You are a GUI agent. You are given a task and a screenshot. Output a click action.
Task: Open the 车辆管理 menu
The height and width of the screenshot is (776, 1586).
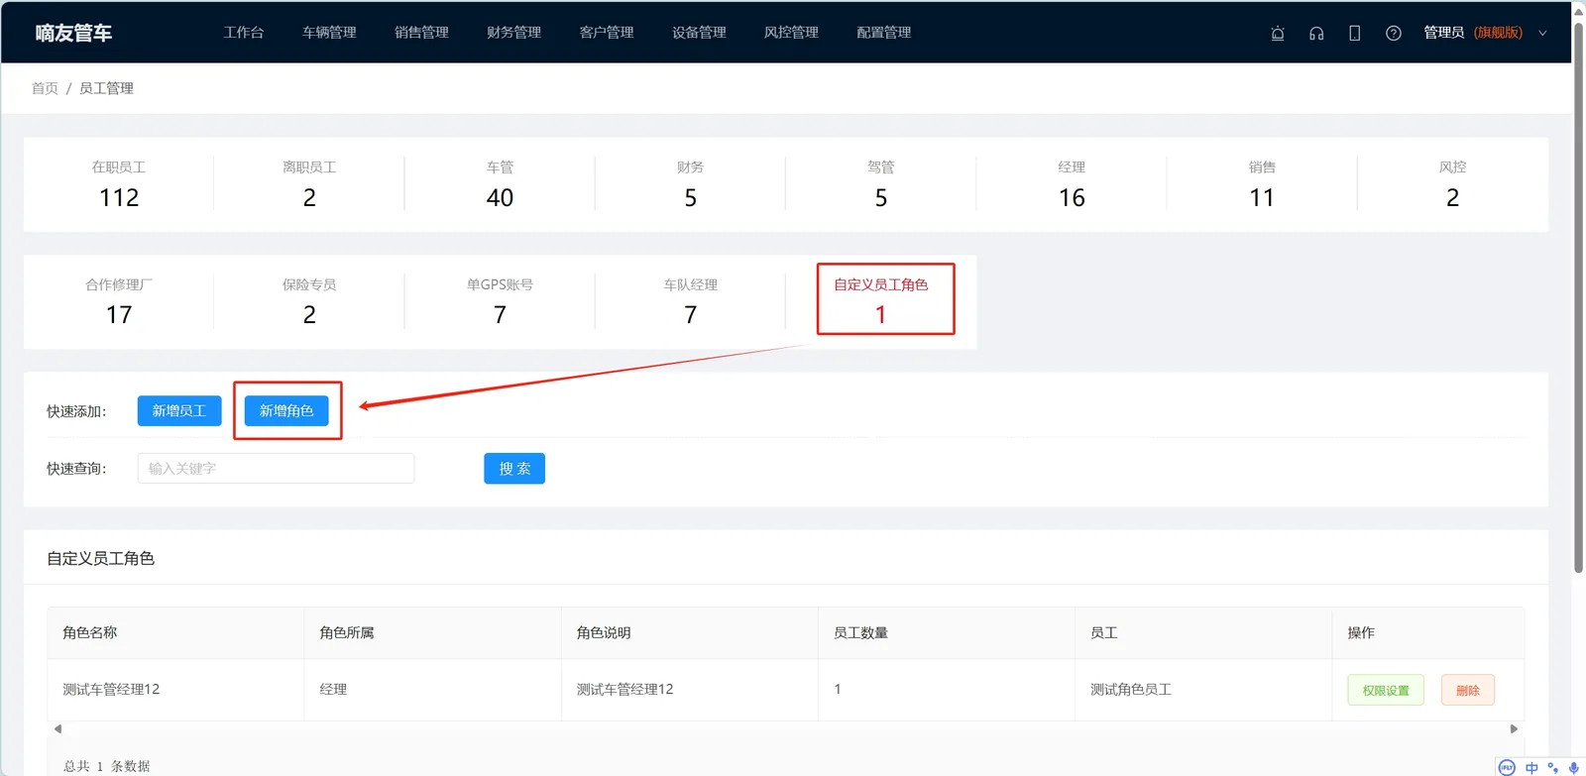329,32
